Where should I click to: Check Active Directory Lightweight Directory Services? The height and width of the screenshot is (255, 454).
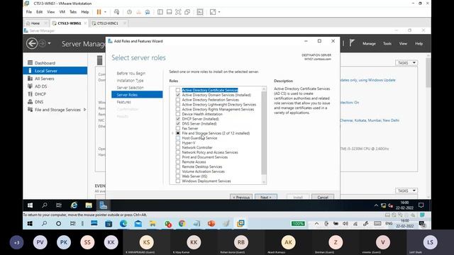pos(178,104)
